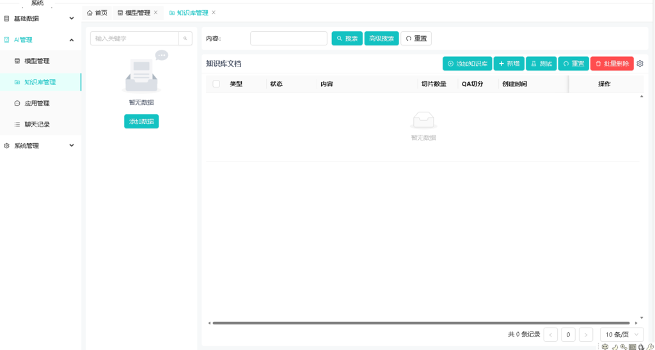Click the 切片数量 column header
Viewport: 655px width, 350px height.
434,84
